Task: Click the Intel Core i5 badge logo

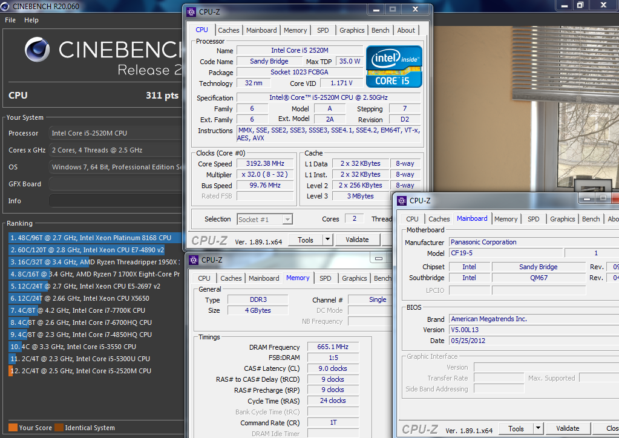Action: (394, 67)
